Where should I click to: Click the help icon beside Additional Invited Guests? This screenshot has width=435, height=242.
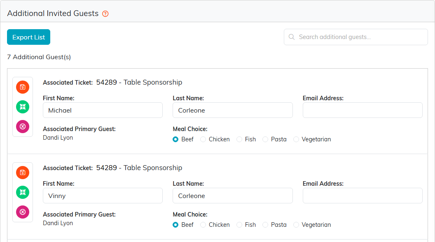(105, 14)
